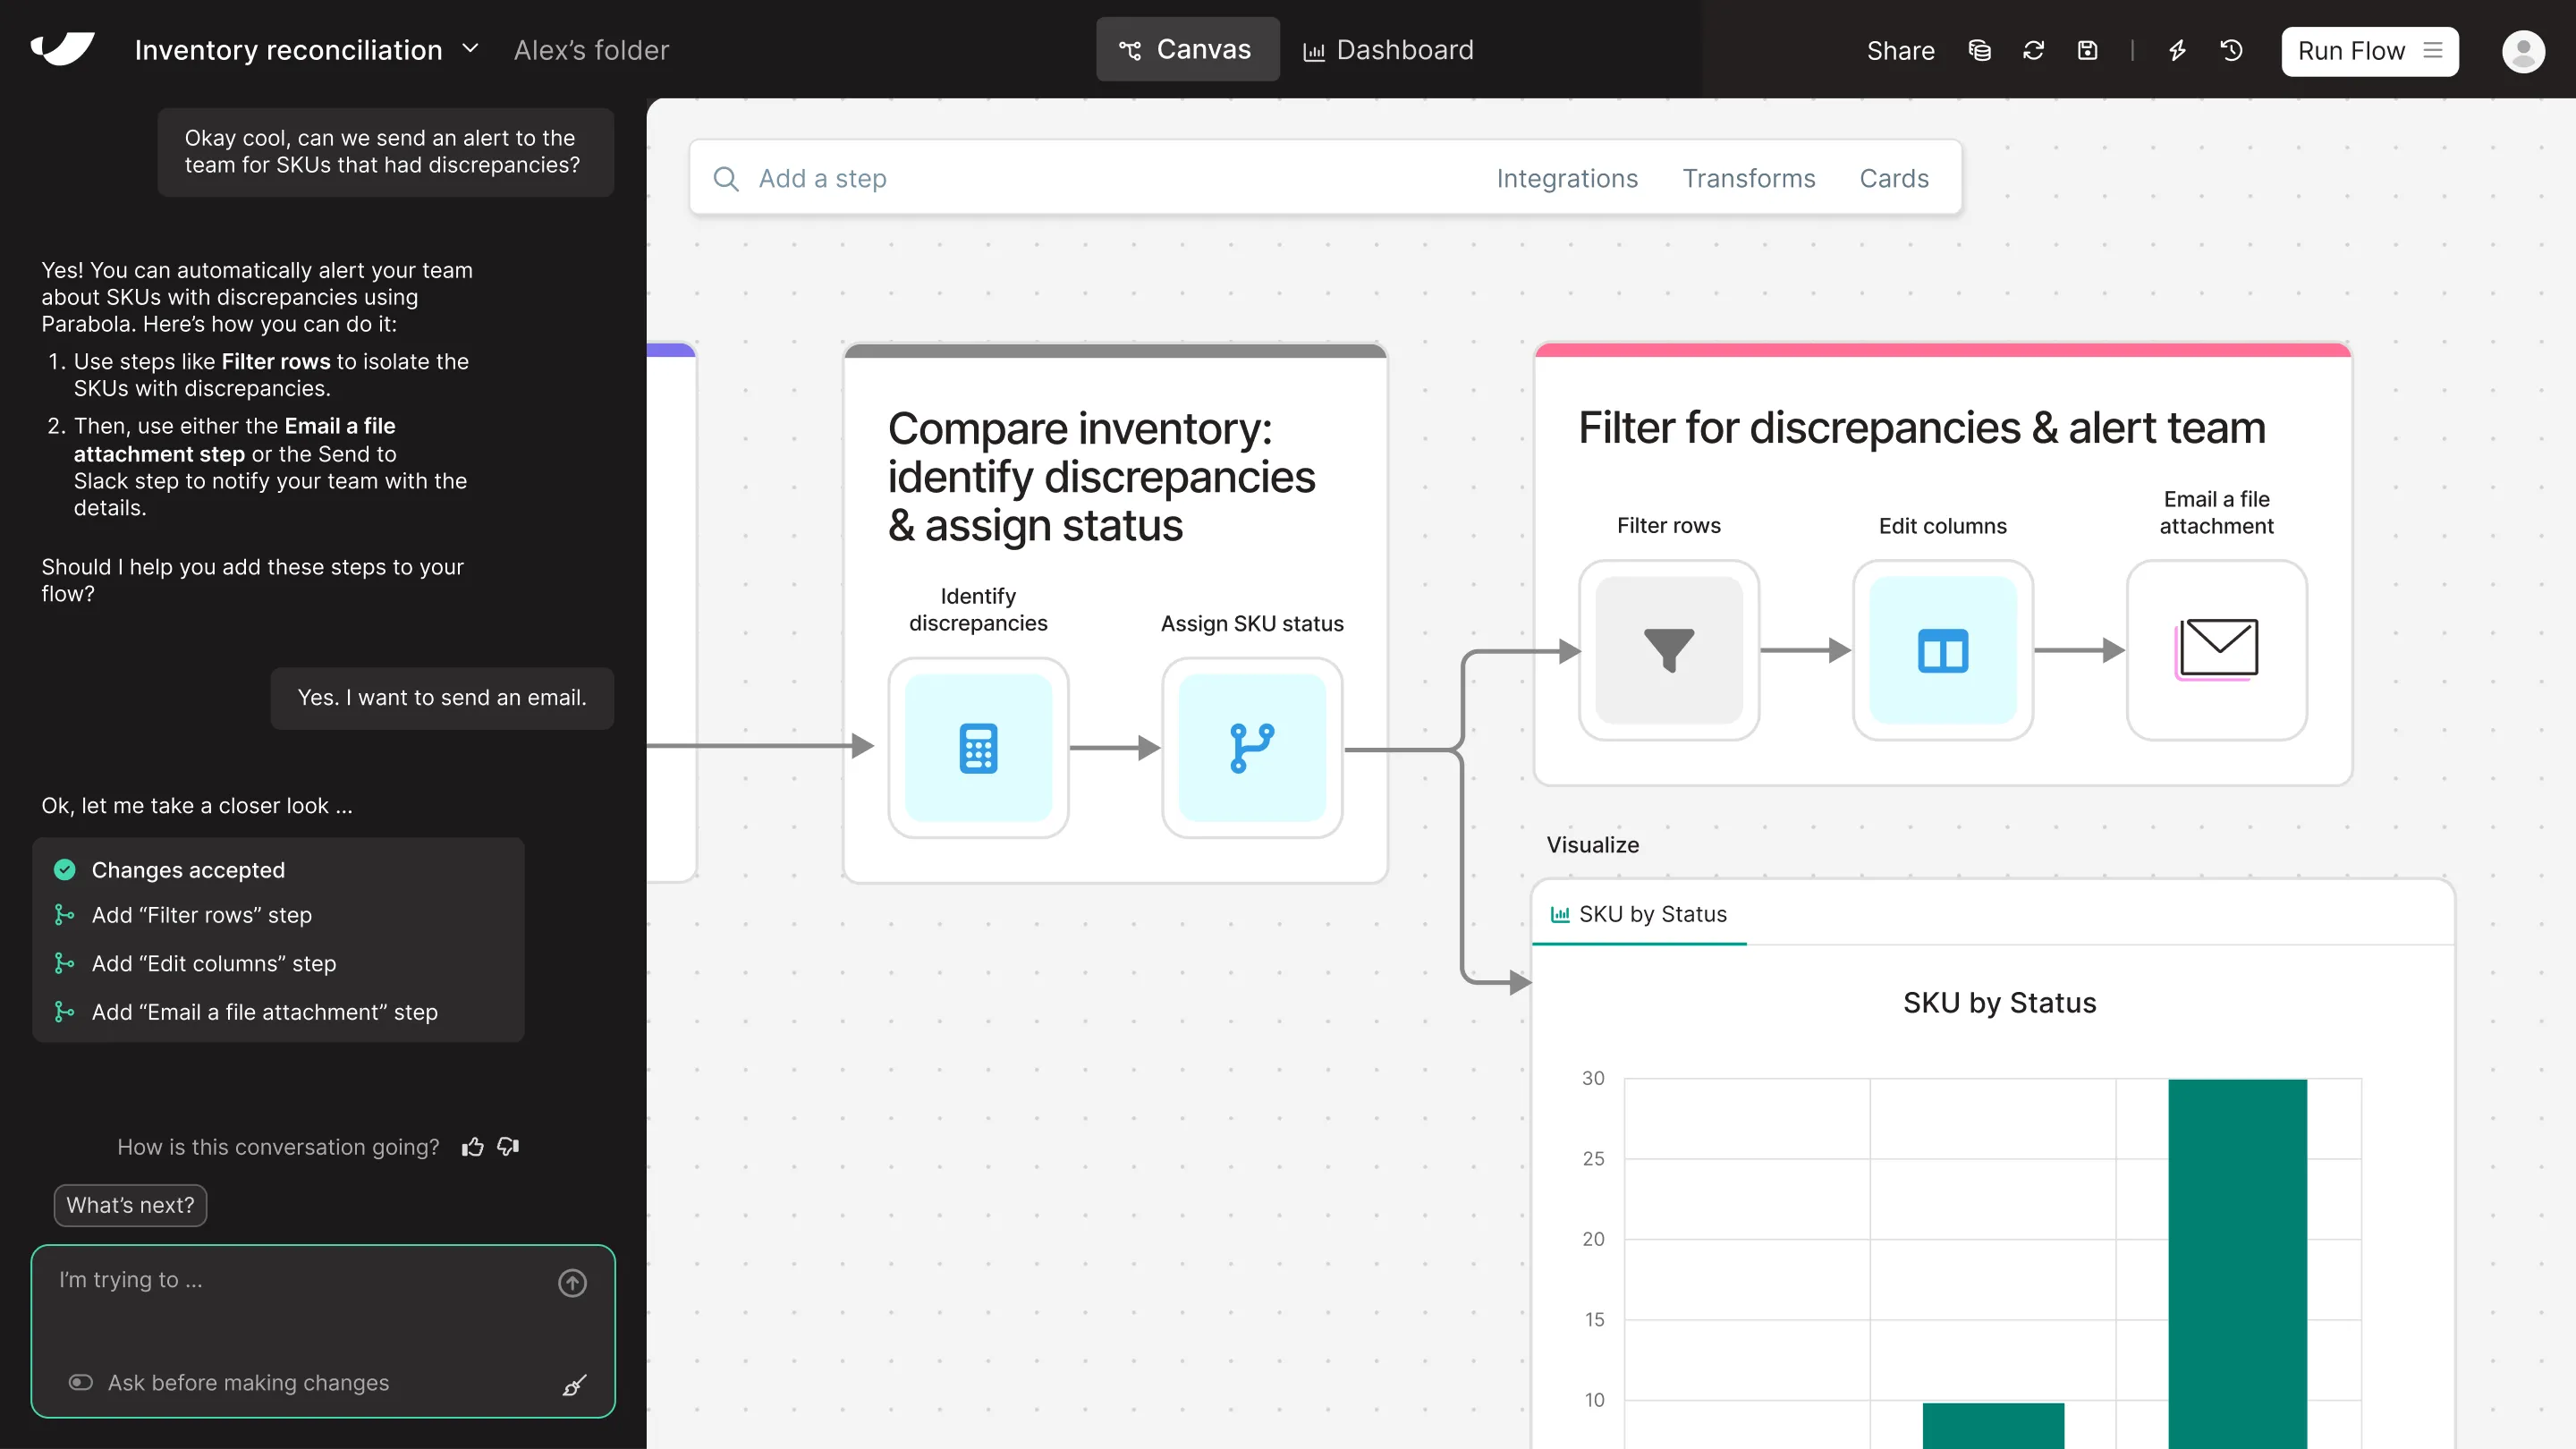Click the Parabola bird logo
Image resolution: width=2576 pixels, height=1449 pixels.
point(62,48)
